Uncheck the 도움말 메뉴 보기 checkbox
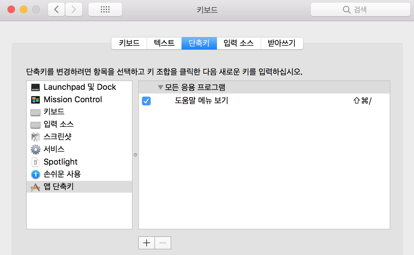Screen dimensions: 414x255 pyautogui.click(x=146, y=101)
